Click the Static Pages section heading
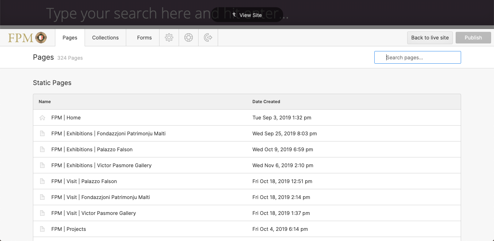Screen dimensions: 494x241 [x=52, y=83]
